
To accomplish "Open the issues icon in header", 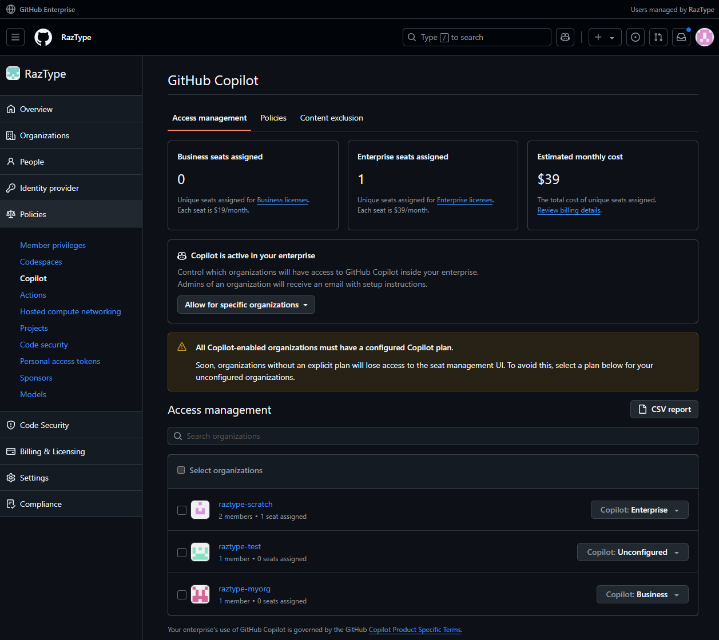I will [x=635, y=37].
